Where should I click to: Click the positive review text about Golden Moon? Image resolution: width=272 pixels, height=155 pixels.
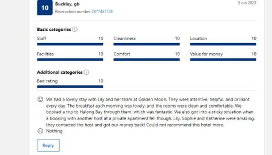coord(150,112)
